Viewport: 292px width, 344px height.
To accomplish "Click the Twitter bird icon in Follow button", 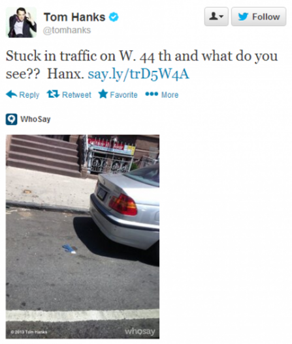I will [243, 17].
